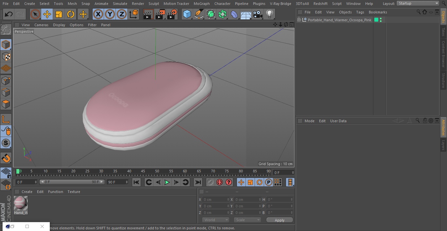
Task: Go to end of animation
Action: tap(198, 182)
